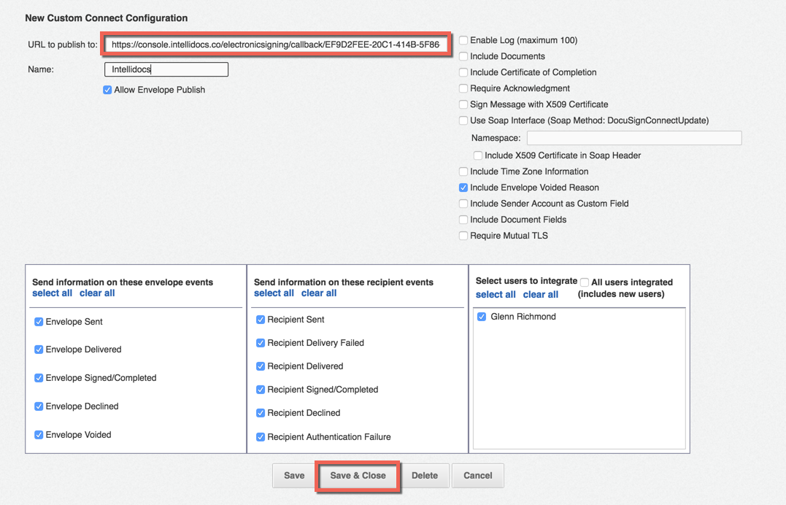This screenshot has width=786, height=505.
Task: Toggle Recipient Delivery Failed checkbox
Action: click(x=261, y=343)
